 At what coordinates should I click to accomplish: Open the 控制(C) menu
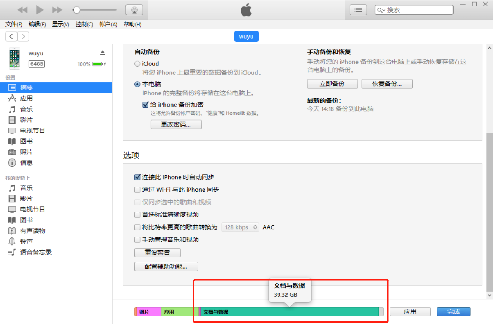tap(84, 24)
